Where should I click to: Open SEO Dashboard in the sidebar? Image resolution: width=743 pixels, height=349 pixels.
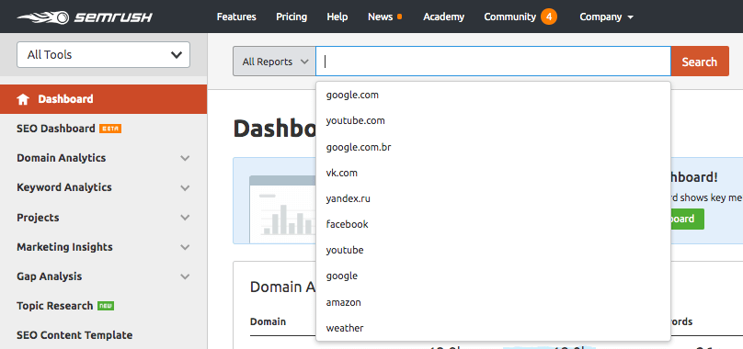pos(56,129)
